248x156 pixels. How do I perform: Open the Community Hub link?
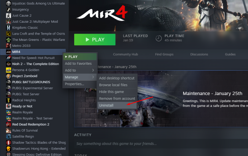coord(125,54)
